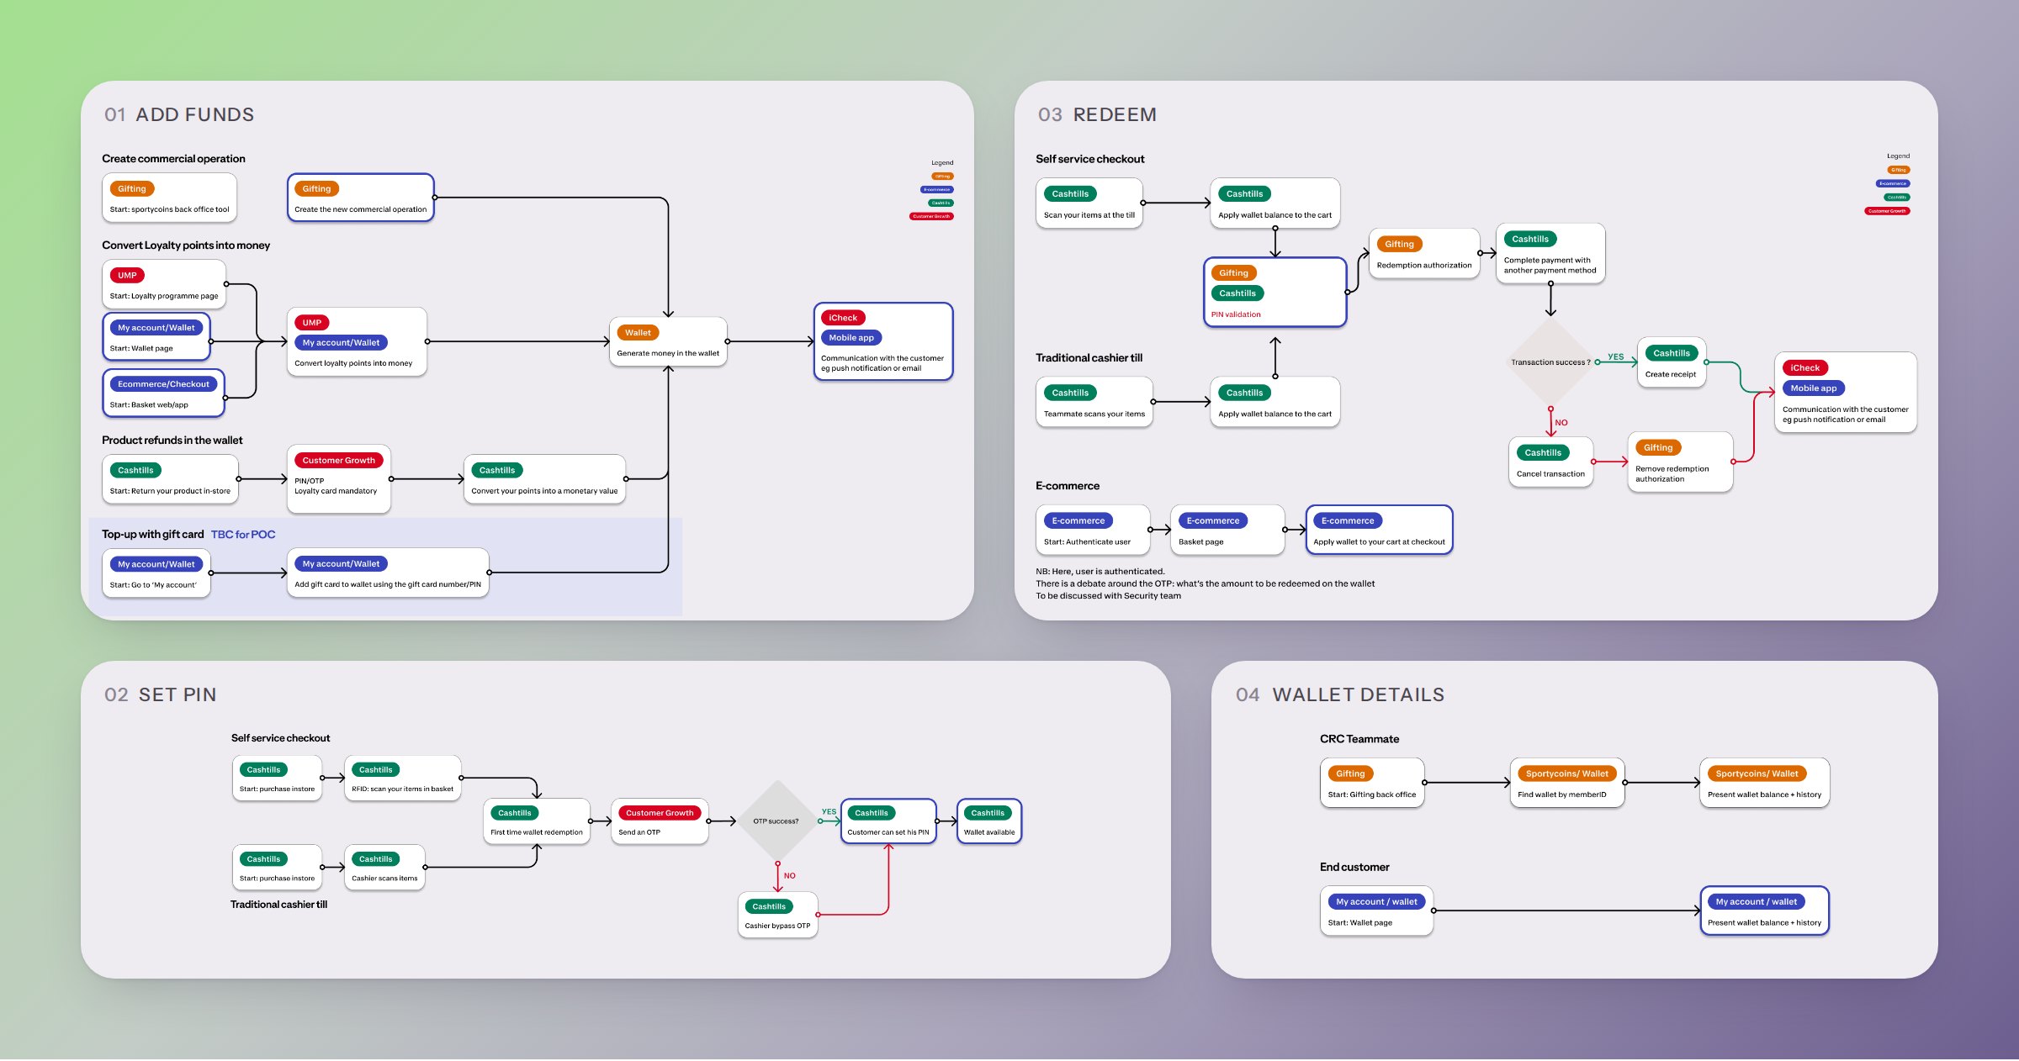The height and width of the screenshot is (1061, 2019).
Task: Click the 'Remove redemption authorization' card
Action: [x=1681, y=462]
